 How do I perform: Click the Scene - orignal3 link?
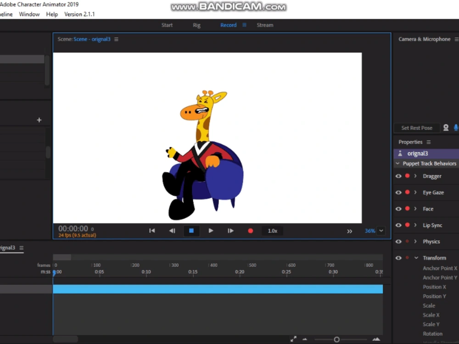[x=92, y=39]
